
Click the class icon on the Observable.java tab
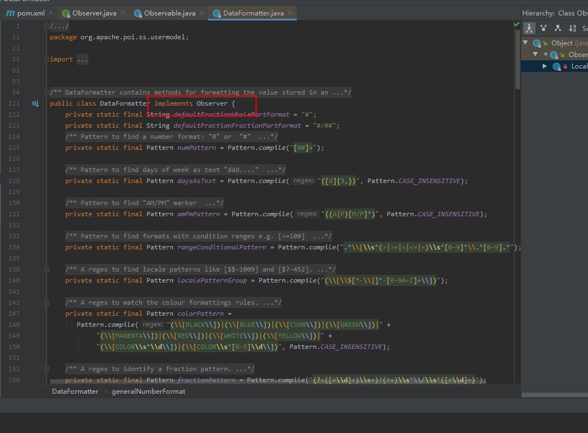coord(138,13)
